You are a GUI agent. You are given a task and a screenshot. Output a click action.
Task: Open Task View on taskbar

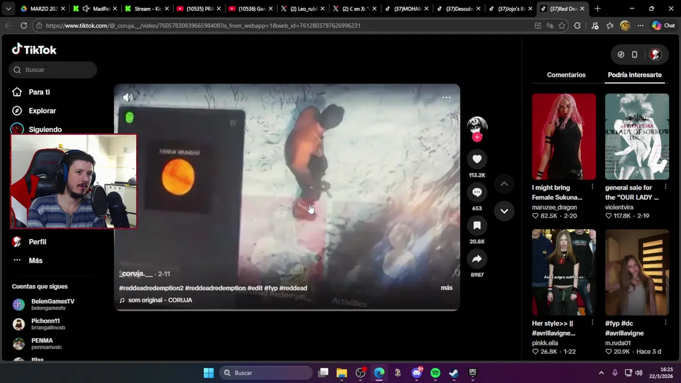pyautogui.click(x=323, y=373)
